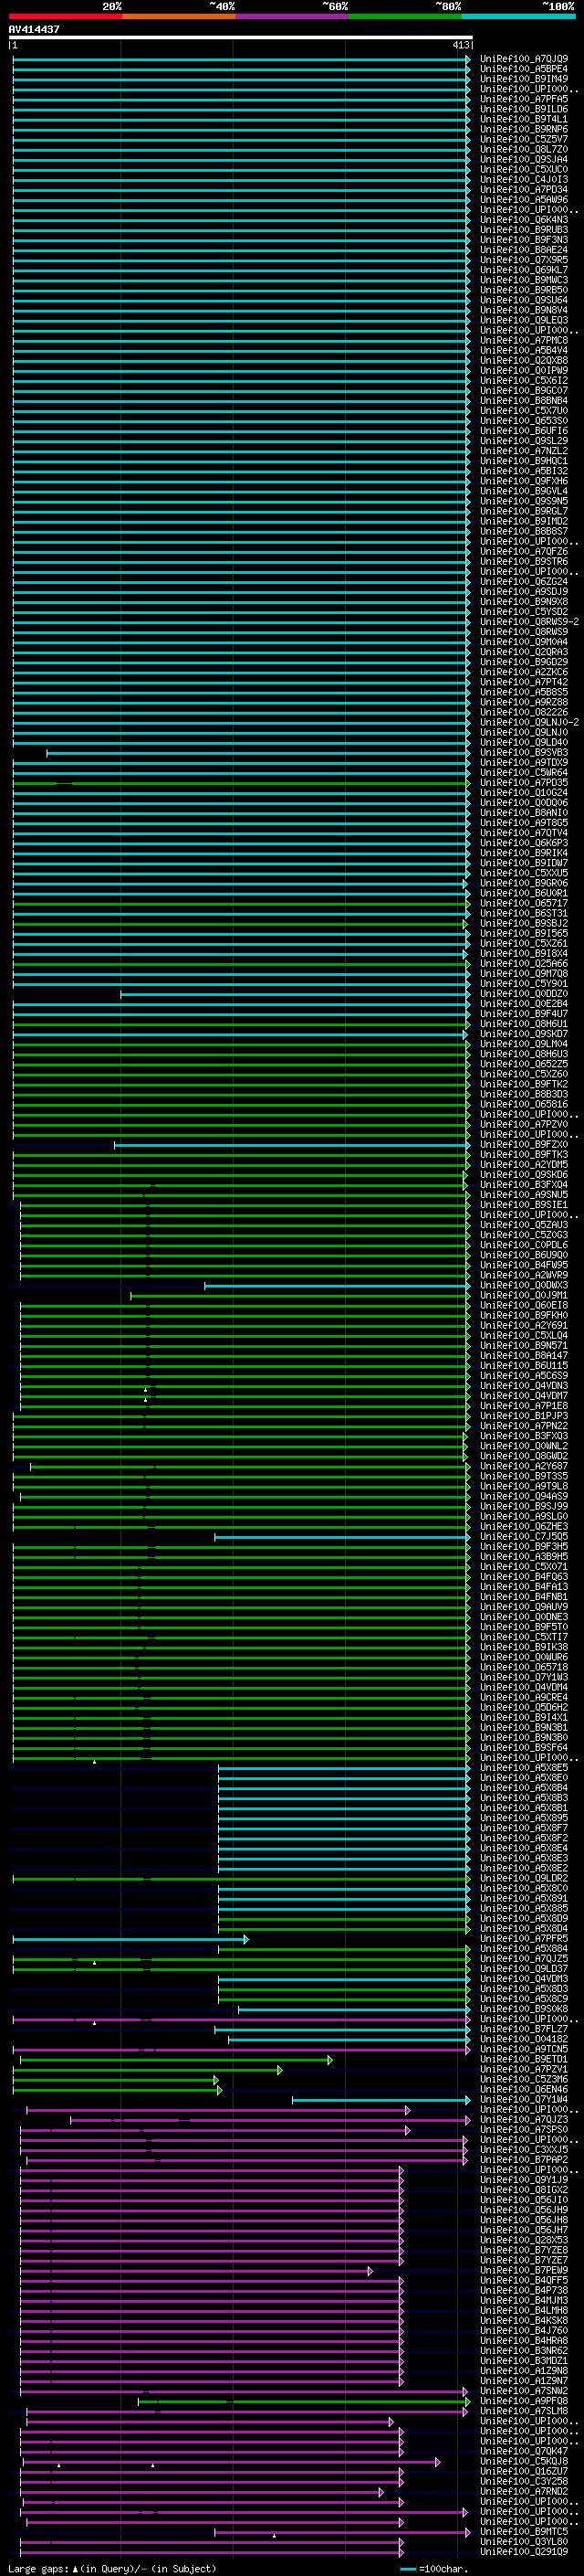The height and width of the screenshot is (2576, 584).
Task: Select hit UniRef100_C5KQJ8
Action: pyautogui.click(x=524, y=2461)
